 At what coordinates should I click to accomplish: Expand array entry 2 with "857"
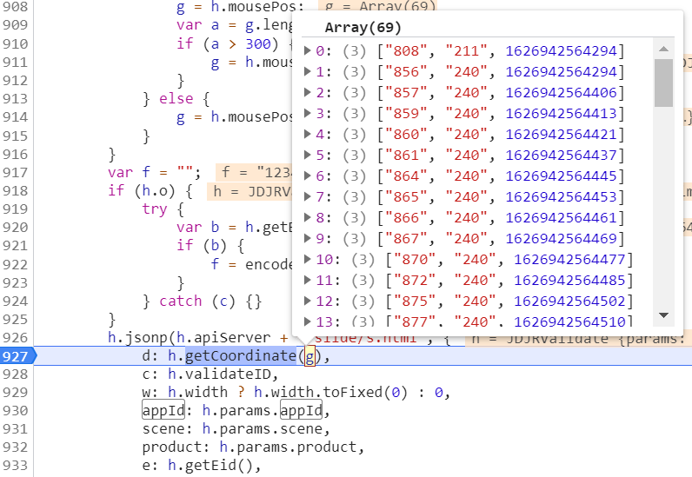308,92
